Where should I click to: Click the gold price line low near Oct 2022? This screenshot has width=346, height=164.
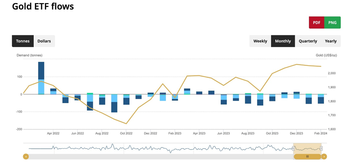click(x=126, y=123)
